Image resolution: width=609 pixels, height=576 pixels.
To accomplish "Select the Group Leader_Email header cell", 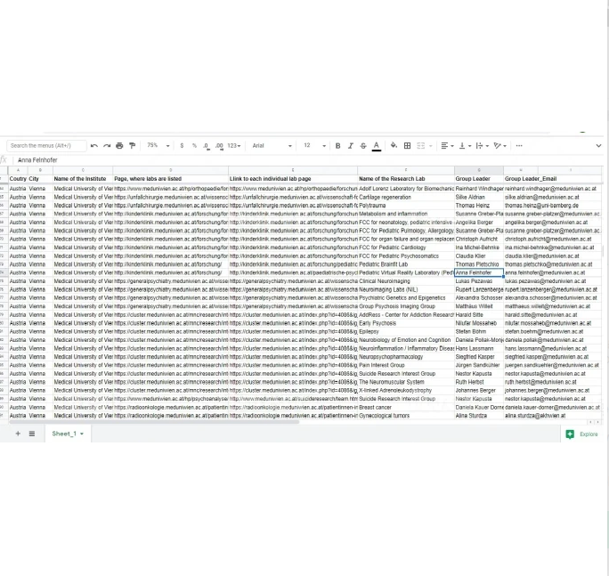I will (x=531, y=179).
